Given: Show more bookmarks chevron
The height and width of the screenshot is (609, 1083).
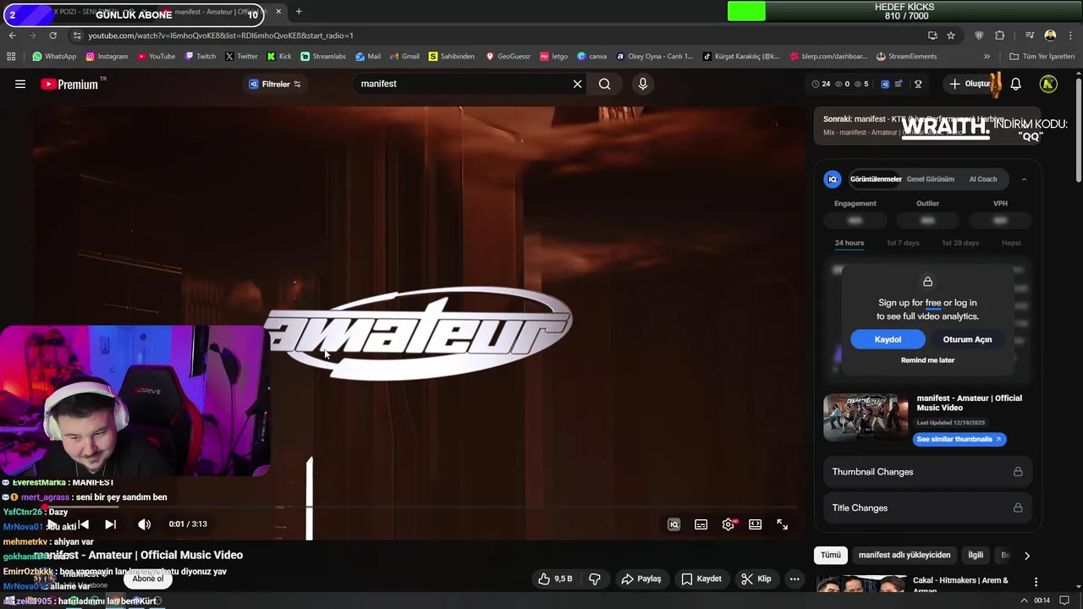Looking at the screenshot, I should pyautogui.click(x=987, y=57).
